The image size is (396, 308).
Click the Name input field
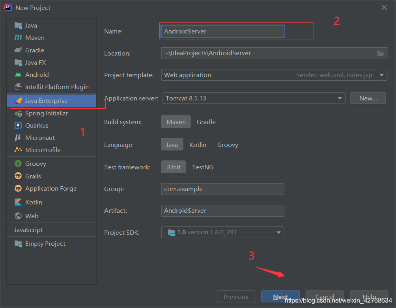click(x=223, y=32)
